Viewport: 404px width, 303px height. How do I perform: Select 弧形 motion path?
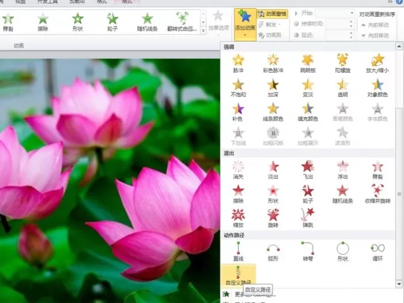tap(273, 252)
